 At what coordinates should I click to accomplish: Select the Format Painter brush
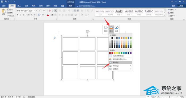8,16
